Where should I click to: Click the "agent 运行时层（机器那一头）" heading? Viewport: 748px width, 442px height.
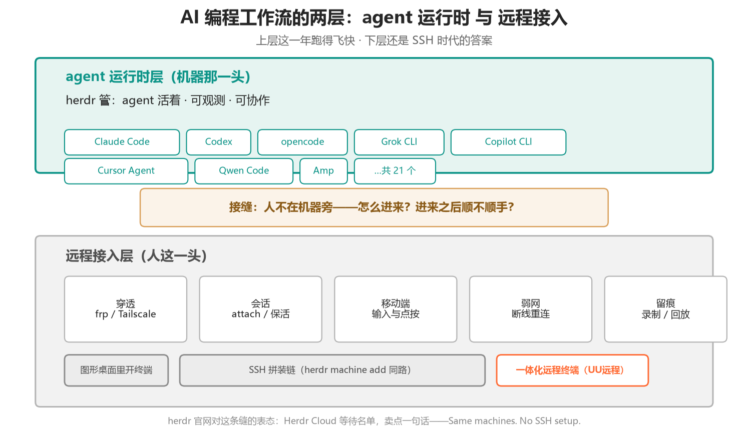click(158, 77)
